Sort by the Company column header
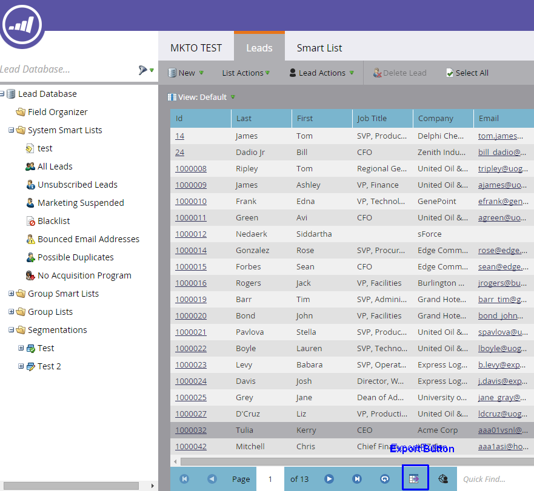The height and width of the screenshot is (491, 534). point(443,119)
